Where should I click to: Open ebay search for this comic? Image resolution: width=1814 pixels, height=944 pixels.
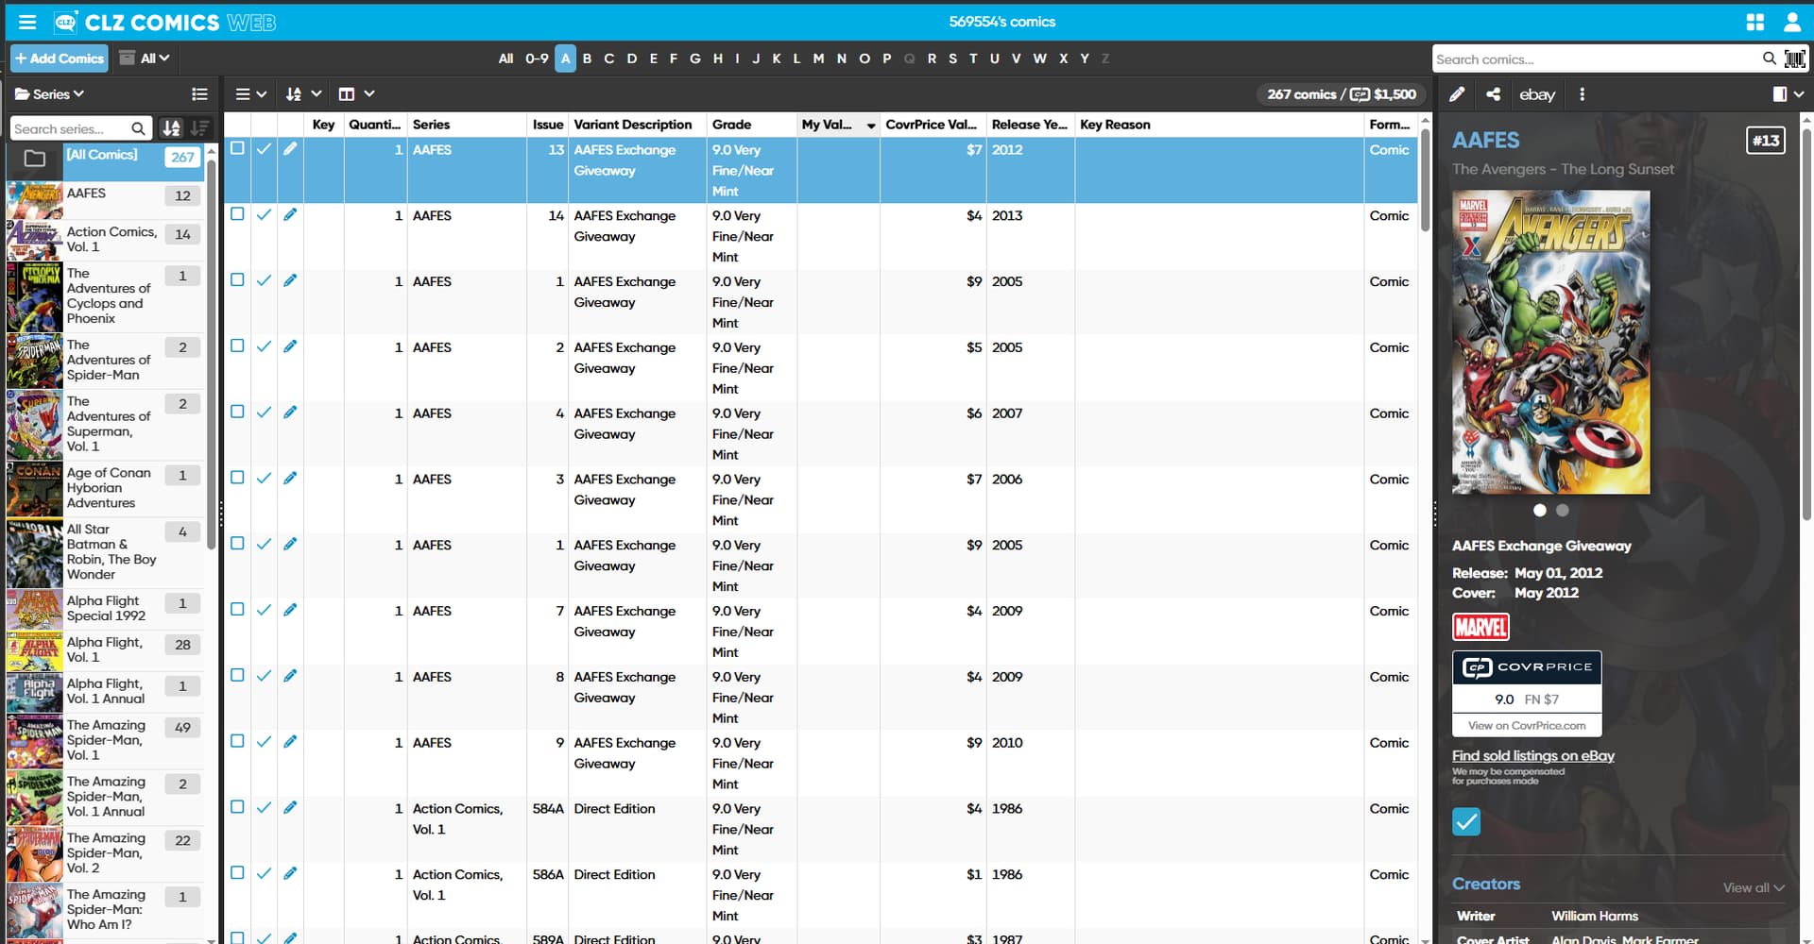[1536, 93]
